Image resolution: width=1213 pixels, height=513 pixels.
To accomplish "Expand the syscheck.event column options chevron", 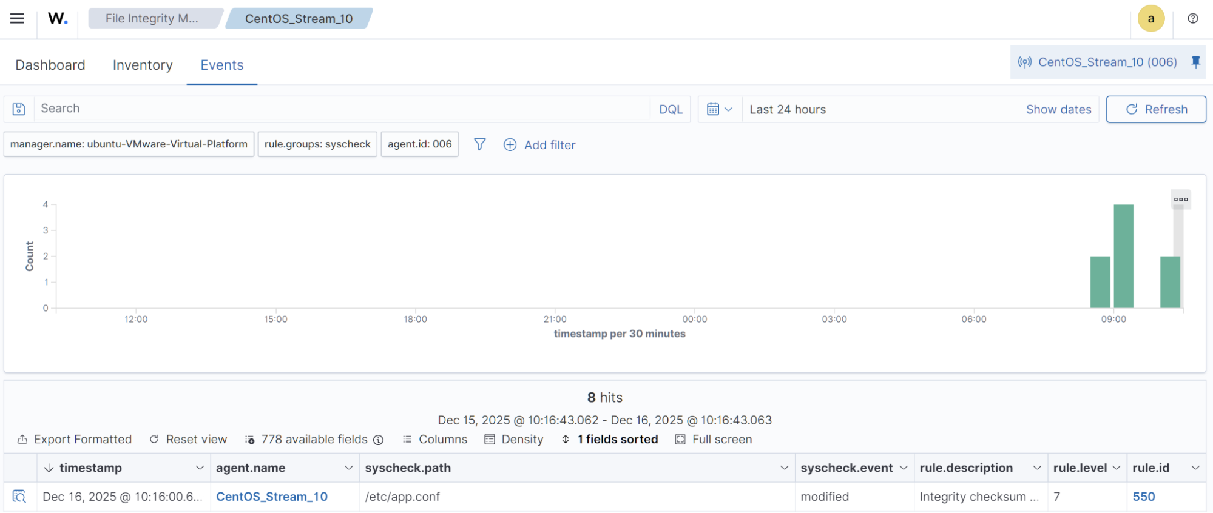I will 904,468.
